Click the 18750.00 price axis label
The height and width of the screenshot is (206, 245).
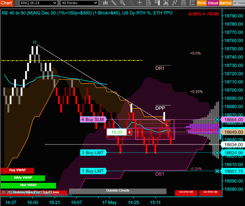tap(234, 49)
